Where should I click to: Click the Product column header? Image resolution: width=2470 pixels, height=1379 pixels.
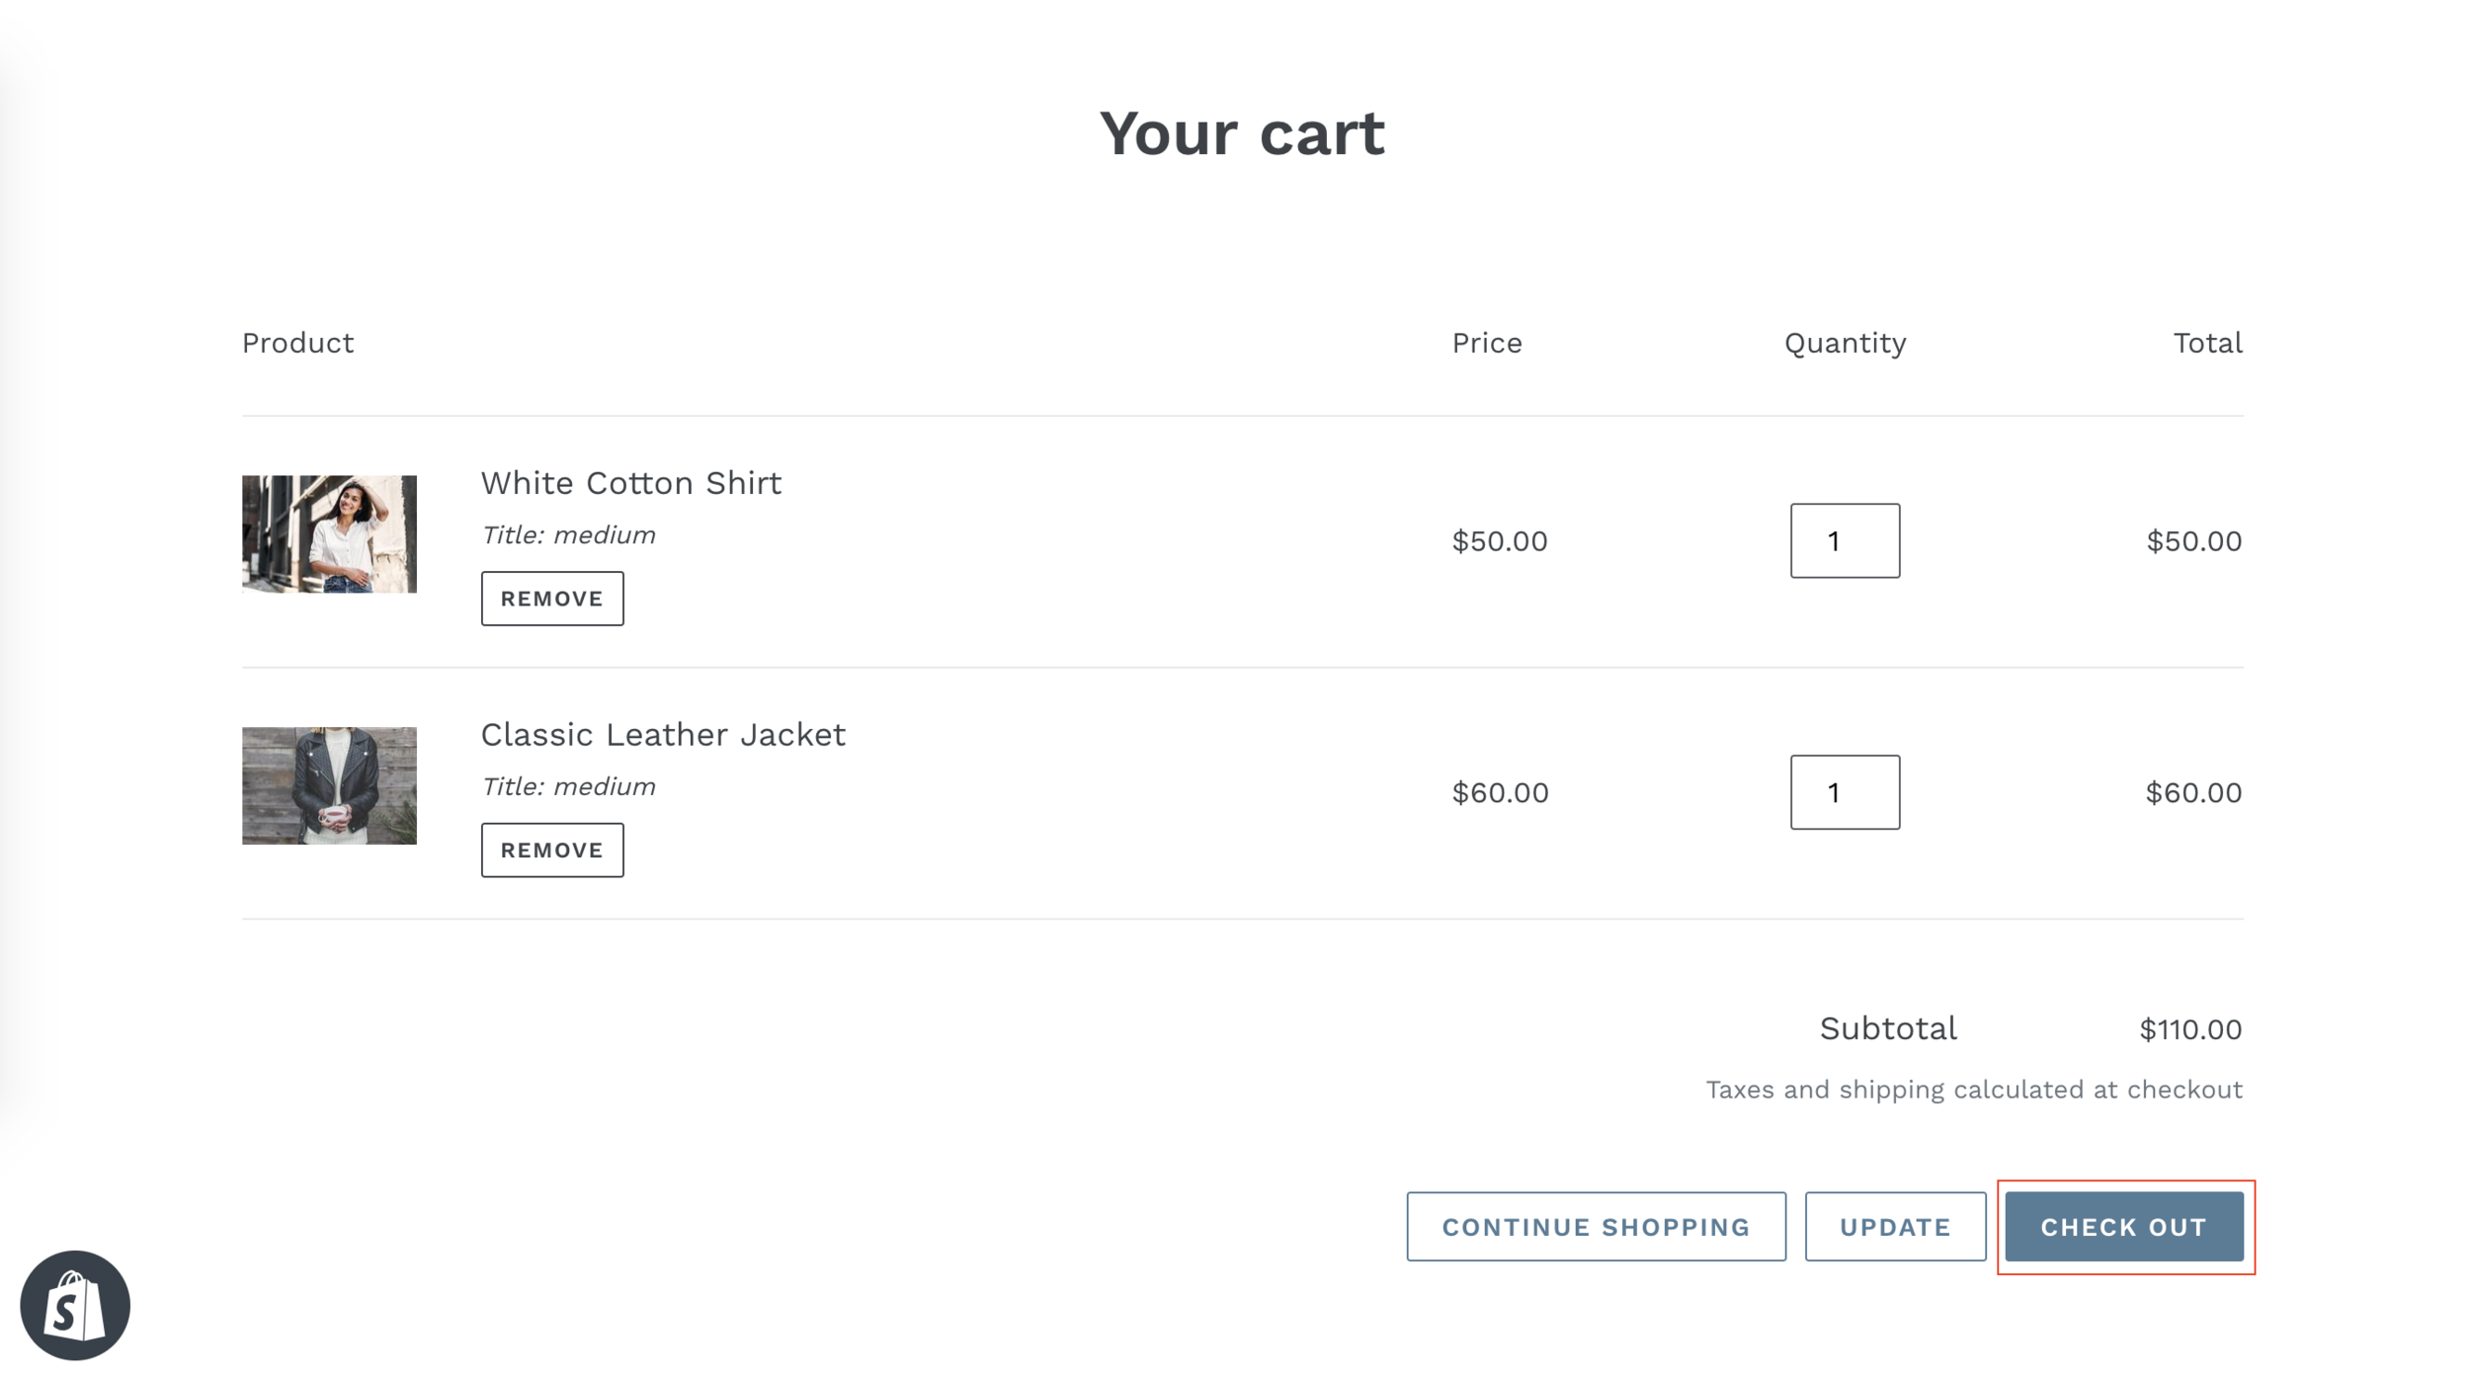(x=297, y=343)
